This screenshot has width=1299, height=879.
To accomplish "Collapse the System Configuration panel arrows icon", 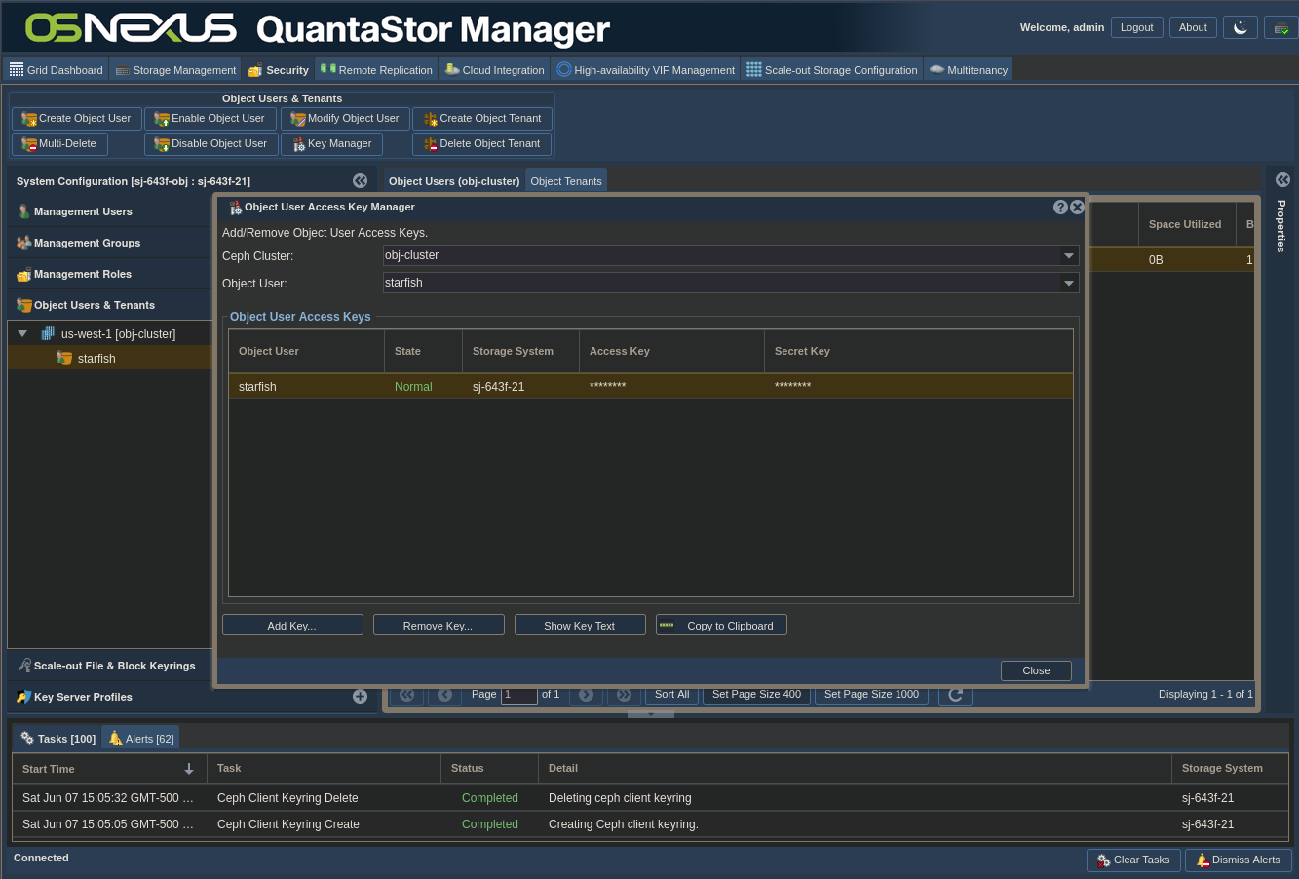I will (360, 181).
